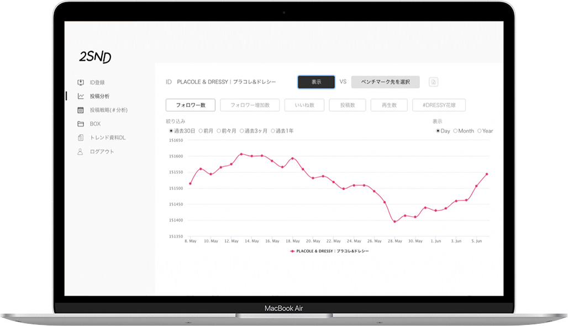Click the ログアウト user icon
Screen dimensions: 568x326
tap(81, 151)
